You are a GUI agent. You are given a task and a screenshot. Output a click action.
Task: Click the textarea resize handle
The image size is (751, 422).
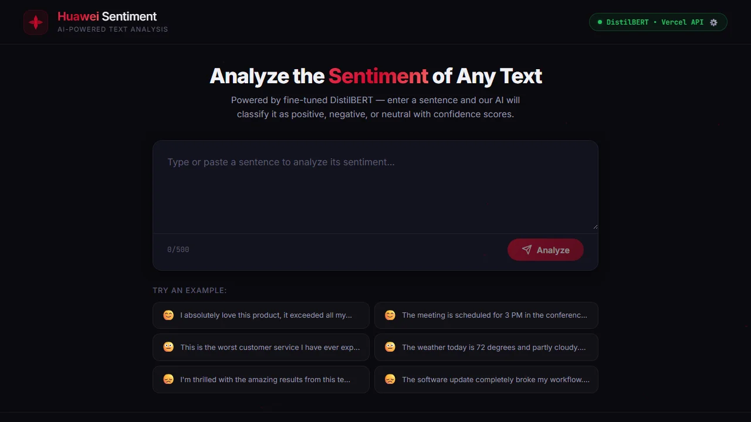click(594, 226)
